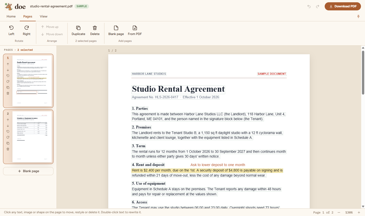
Task: Open the Home tab
Action: click(x=11, y=16)
